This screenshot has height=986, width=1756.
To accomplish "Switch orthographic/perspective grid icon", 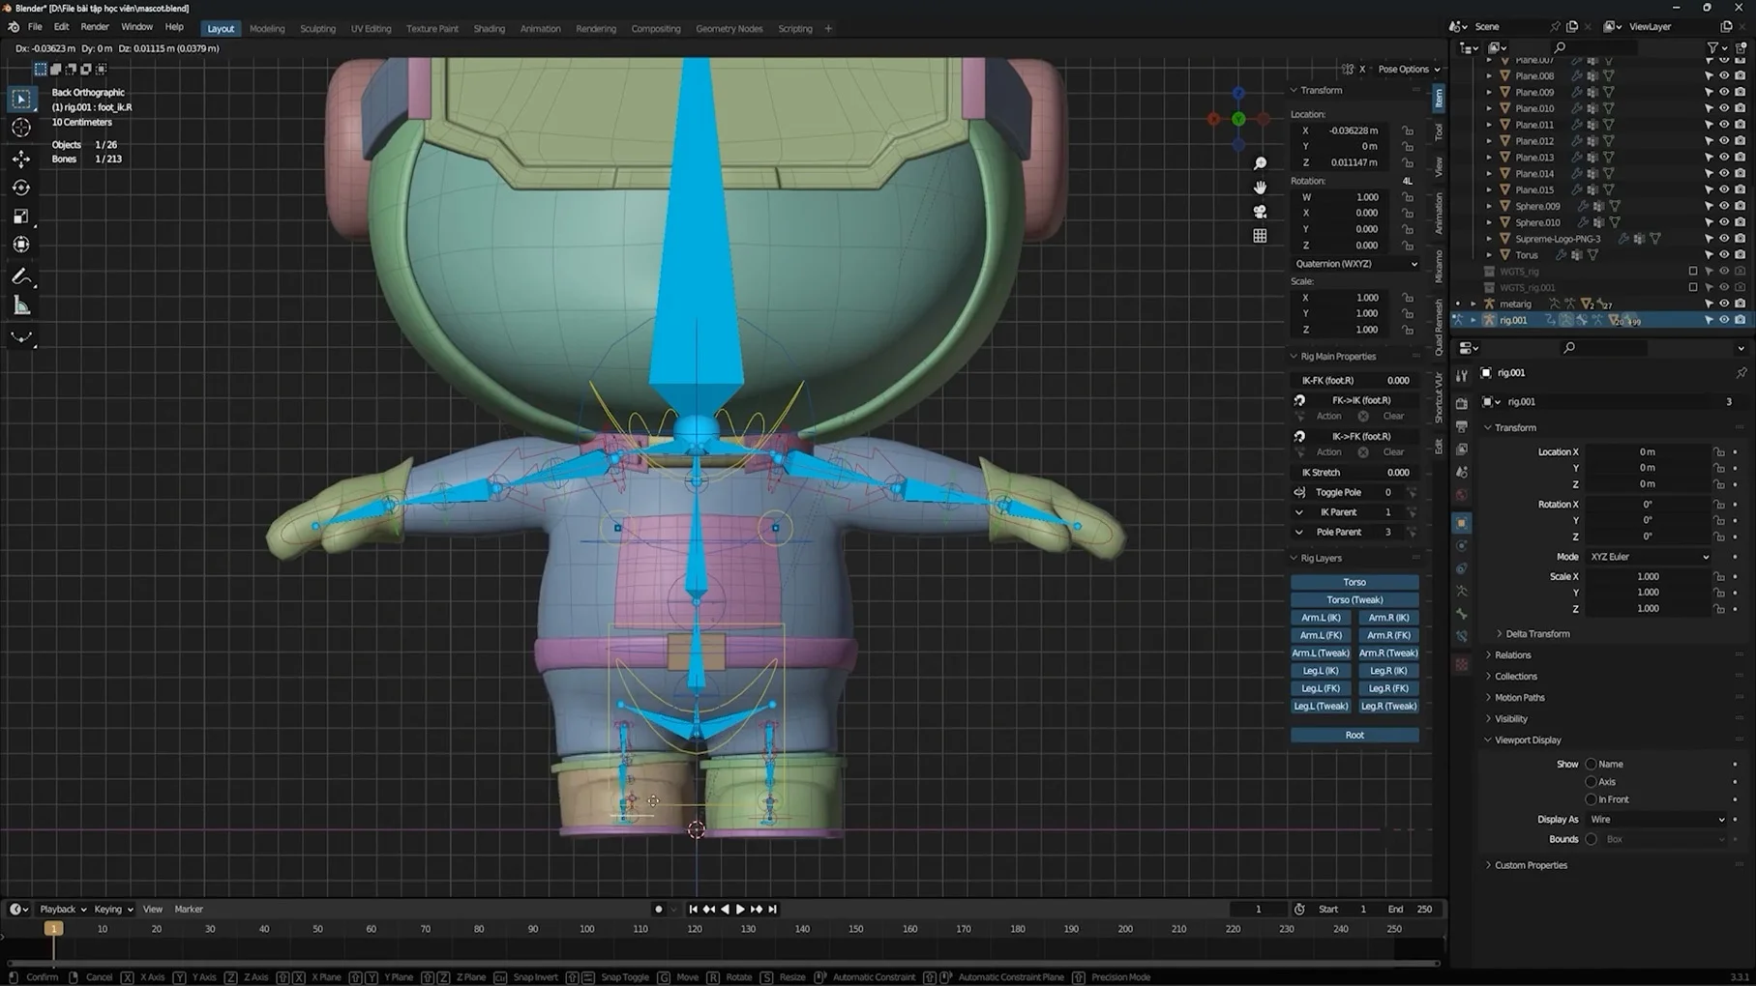I will coord(1260,236).
